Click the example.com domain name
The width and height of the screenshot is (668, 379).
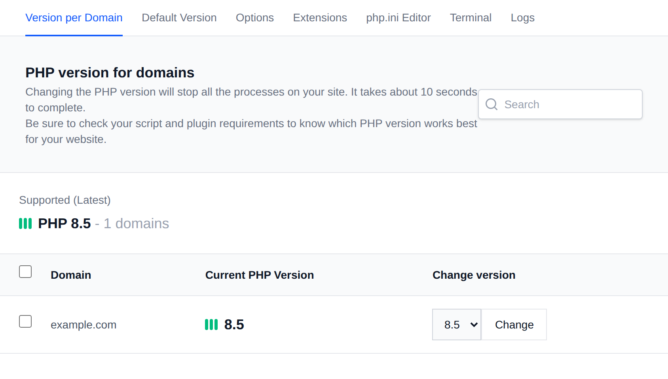[x=83, y=325]
